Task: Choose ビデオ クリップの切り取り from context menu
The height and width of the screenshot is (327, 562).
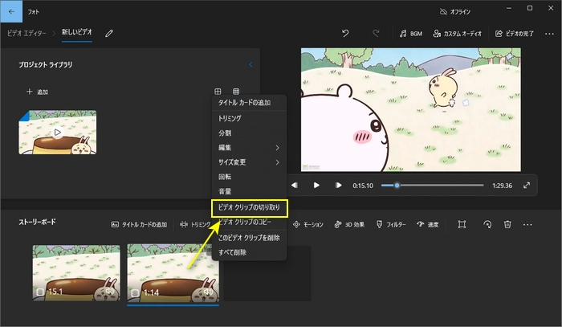Action: [x=248, y=206]
